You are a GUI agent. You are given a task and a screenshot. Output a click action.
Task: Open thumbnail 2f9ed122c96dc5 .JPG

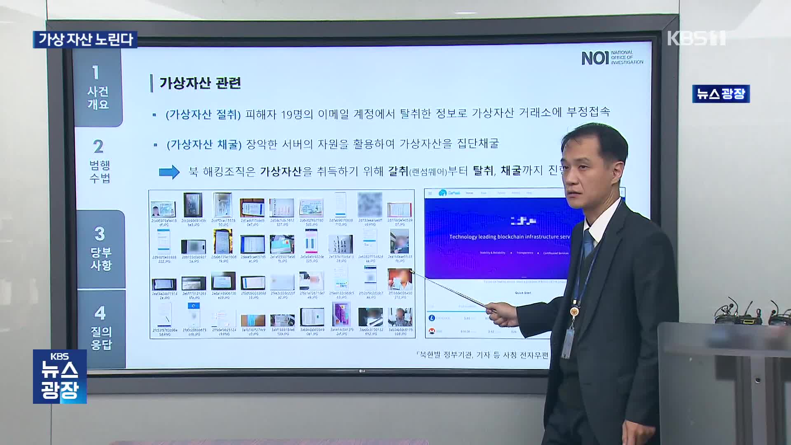click(x=341, y=279)
